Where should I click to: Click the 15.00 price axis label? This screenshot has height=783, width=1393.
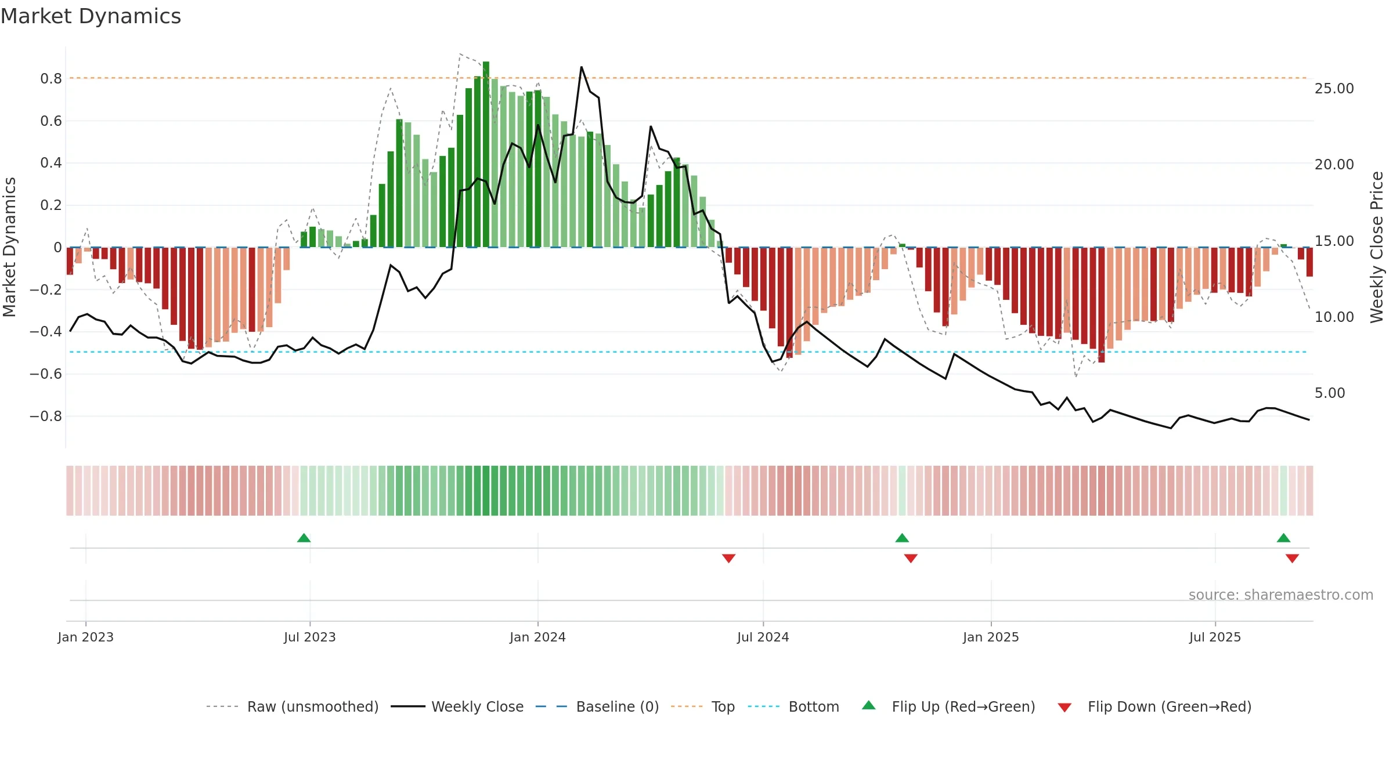tap(1334, 241)
